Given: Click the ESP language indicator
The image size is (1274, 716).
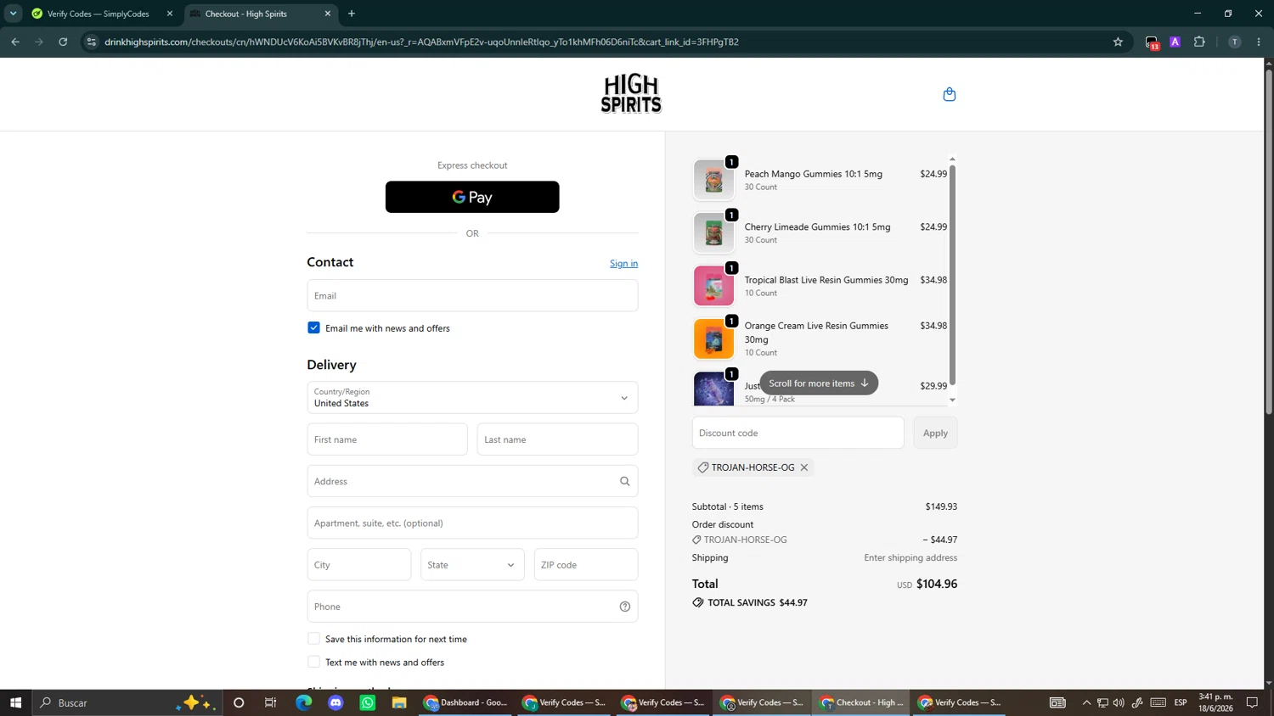Looking at the screenshot, I should click(1181, 702).
